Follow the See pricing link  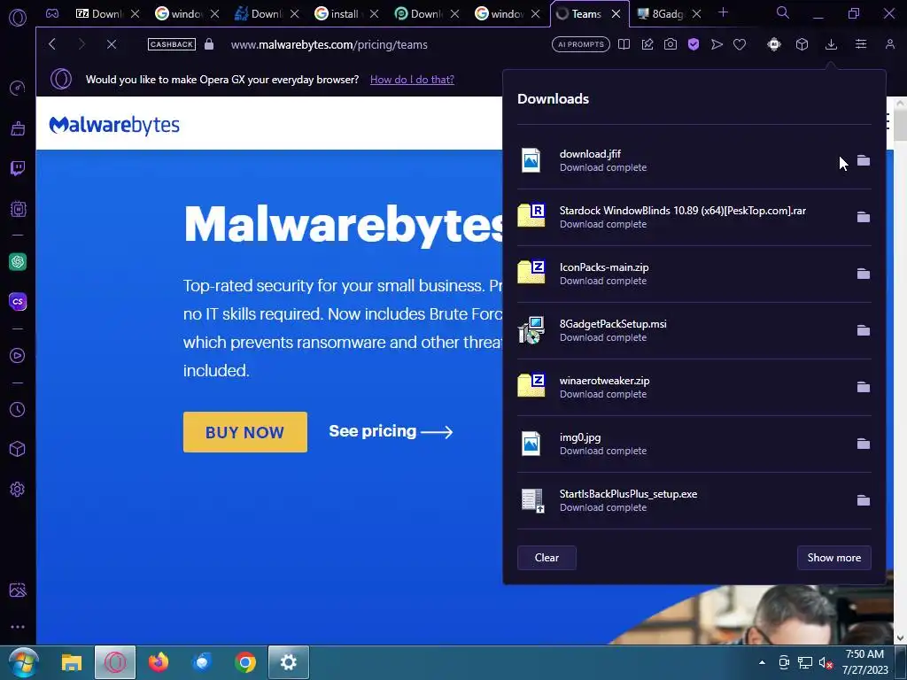[391, 431]
